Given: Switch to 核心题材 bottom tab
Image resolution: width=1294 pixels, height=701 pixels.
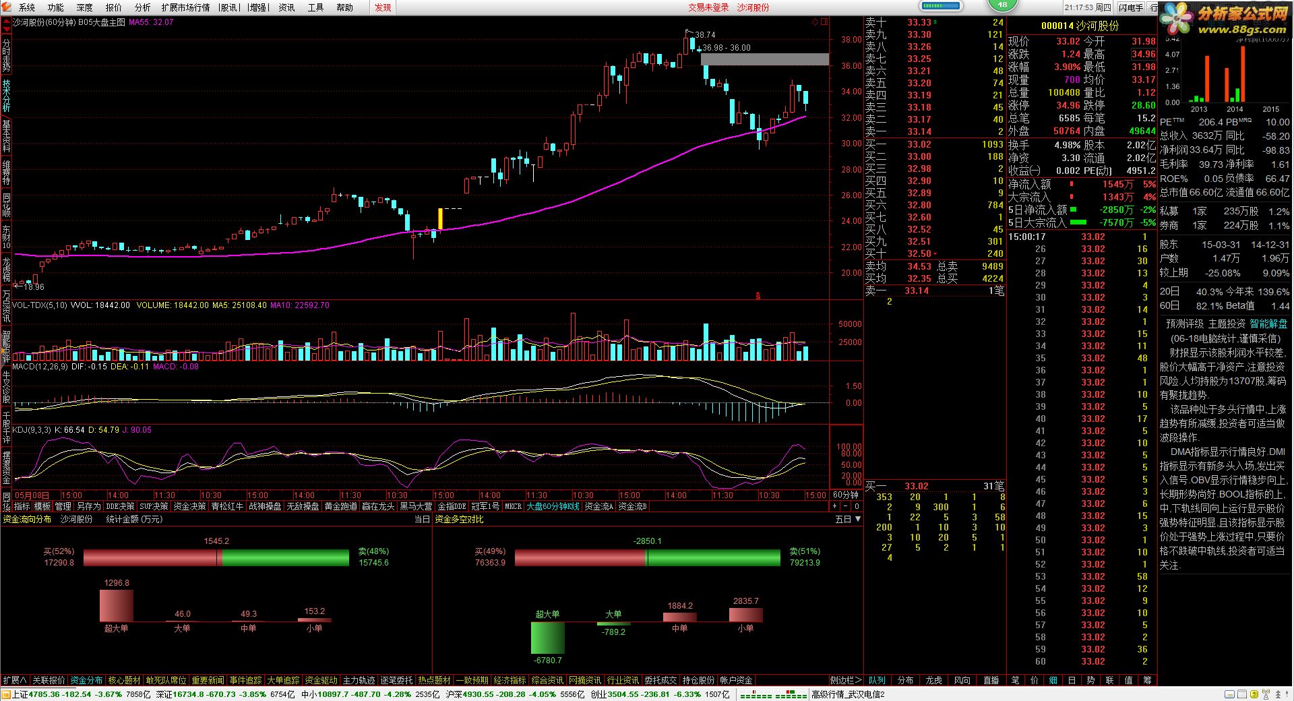Looking at the screenshot, I should coord(124,680).
